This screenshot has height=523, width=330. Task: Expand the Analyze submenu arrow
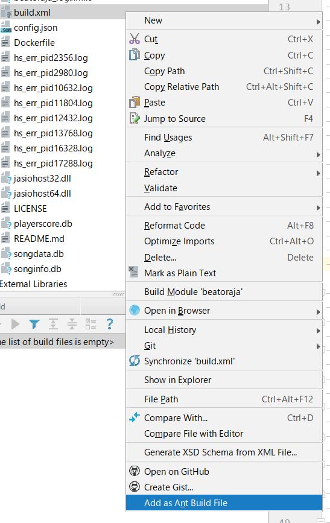pyautogui.click(x=318, y=154)
